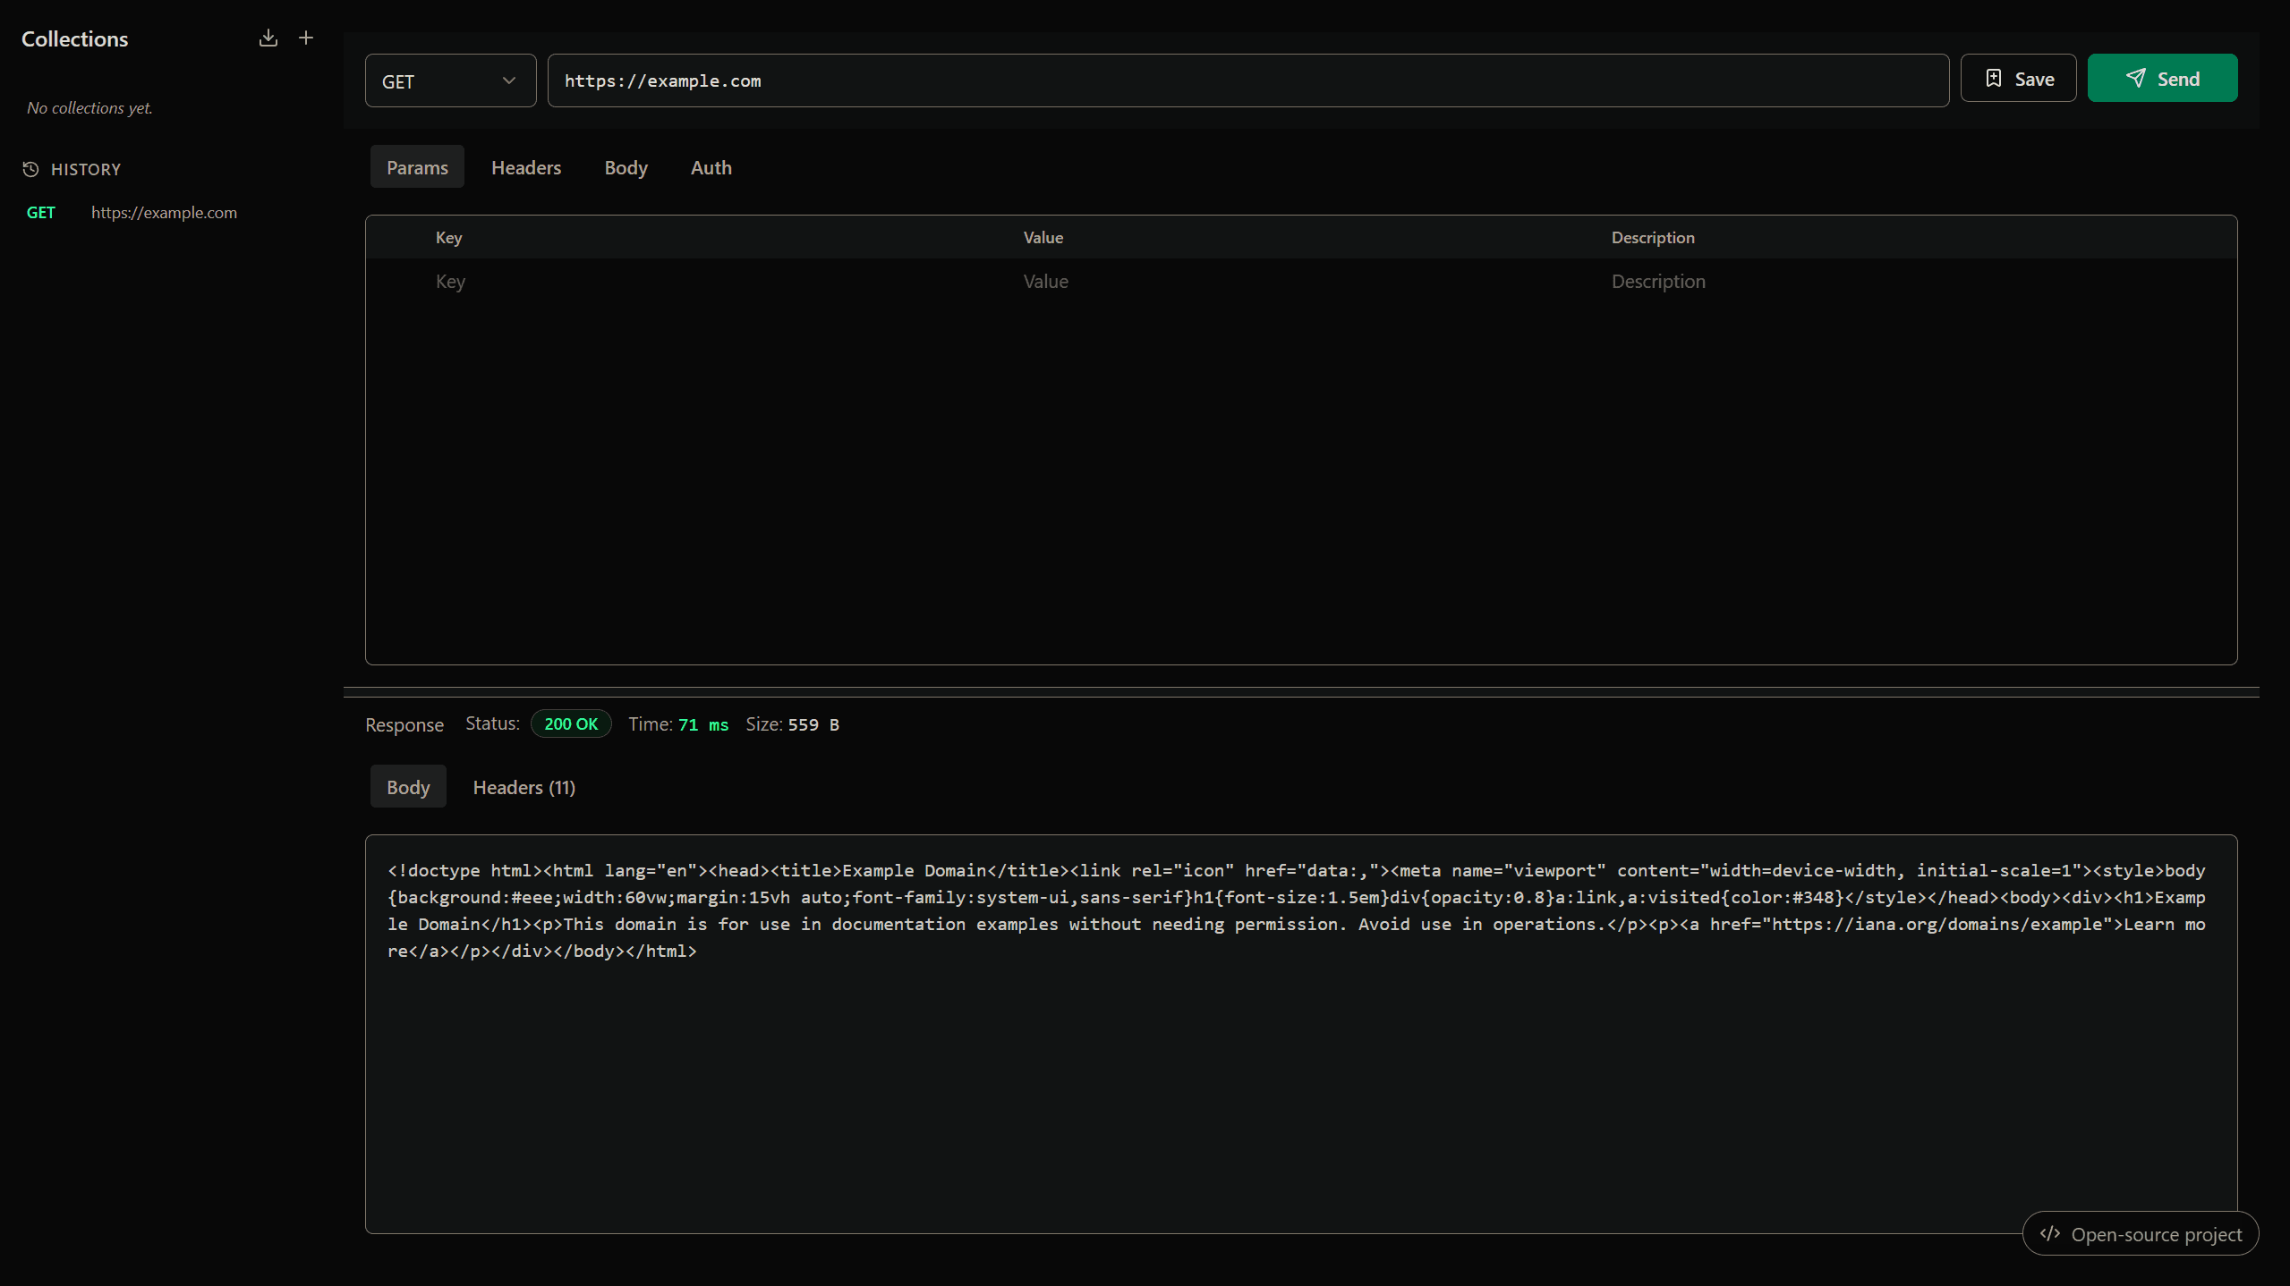Send the request
Viewport: 2290px width, 1286px height.
pos(2162,79)
